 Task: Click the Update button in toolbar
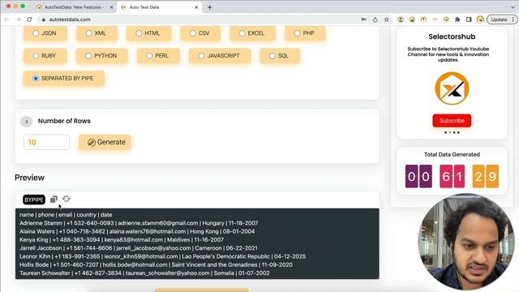499,19
